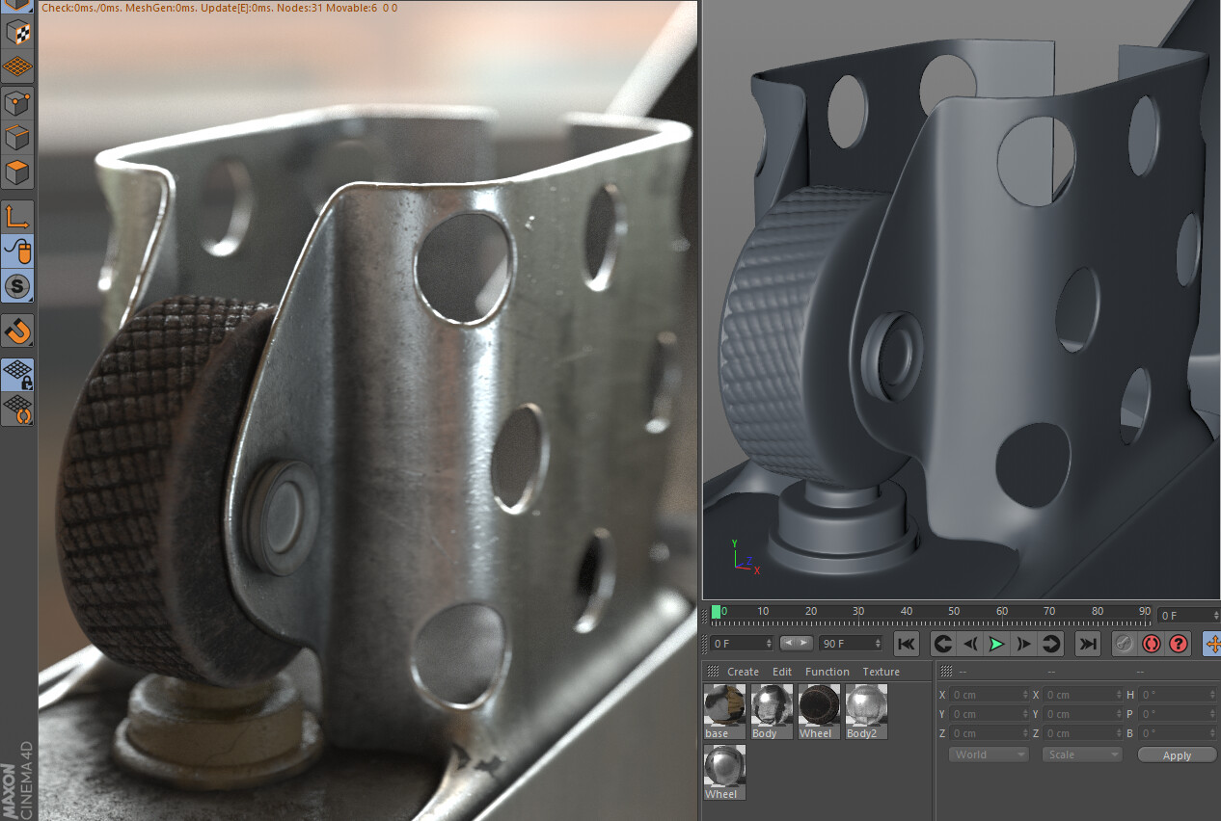Switch to Points mode icon

coord(18,102)
